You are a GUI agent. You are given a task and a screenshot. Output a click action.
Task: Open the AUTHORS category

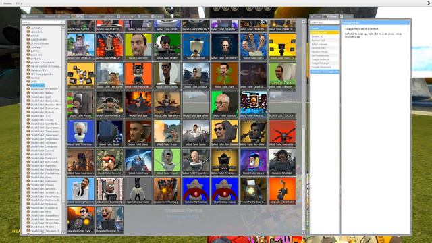(36, 28)
